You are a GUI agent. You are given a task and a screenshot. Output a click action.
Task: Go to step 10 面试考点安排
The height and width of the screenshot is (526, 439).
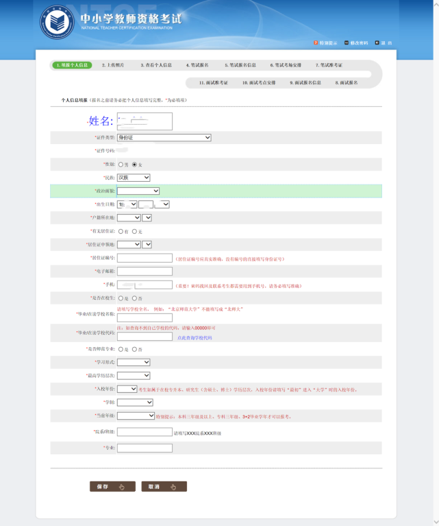pyautogui.click(x=259, y=82)
